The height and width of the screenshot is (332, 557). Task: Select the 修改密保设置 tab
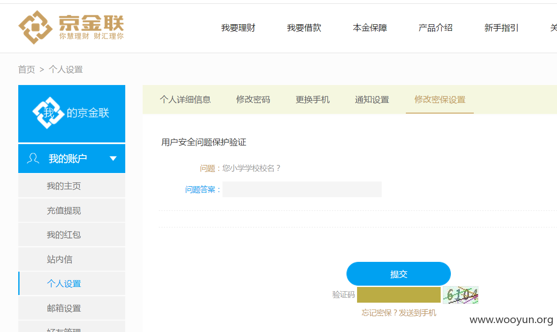point(440,99)
